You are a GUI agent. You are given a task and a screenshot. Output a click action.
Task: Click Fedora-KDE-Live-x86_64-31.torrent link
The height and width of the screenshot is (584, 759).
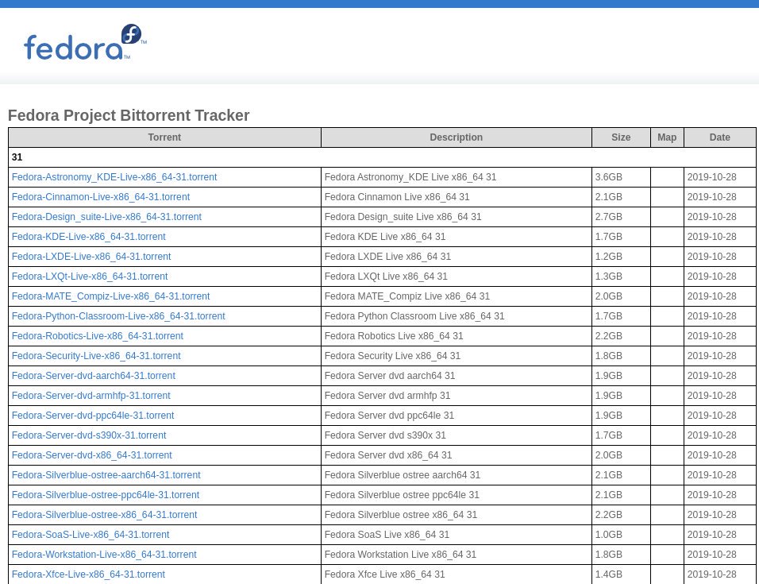click(89, 237)
